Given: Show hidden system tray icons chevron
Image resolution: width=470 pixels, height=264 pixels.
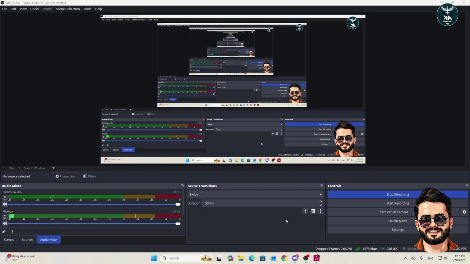Looking at the screenshot, I should 405,258.
